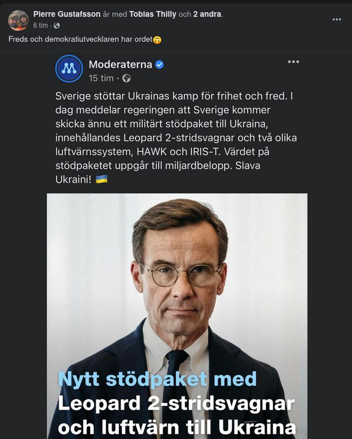Click the blue verified badge beside Moderaterna
Viewport: 352px width, 439px height.
click(x=160, y=64)
